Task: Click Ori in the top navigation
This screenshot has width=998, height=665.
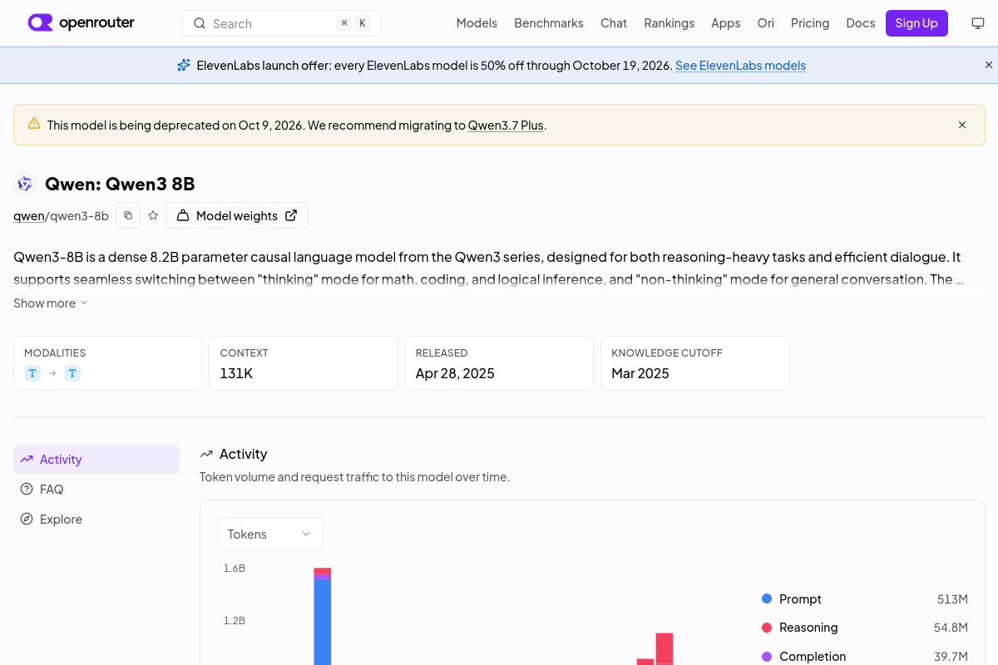Action: click(x=766, y=23)
